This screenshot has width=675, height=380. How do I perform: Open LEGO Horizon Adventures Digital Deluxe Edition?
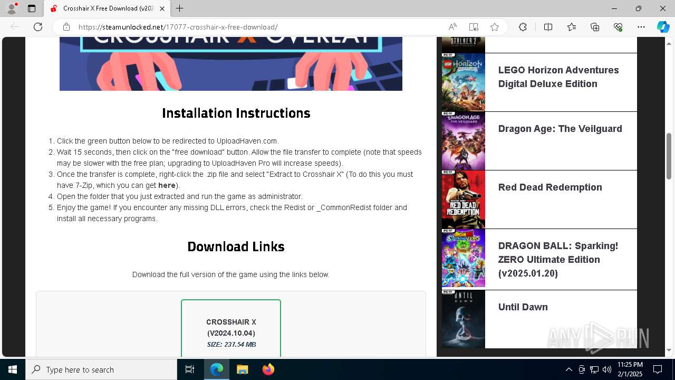558,77
